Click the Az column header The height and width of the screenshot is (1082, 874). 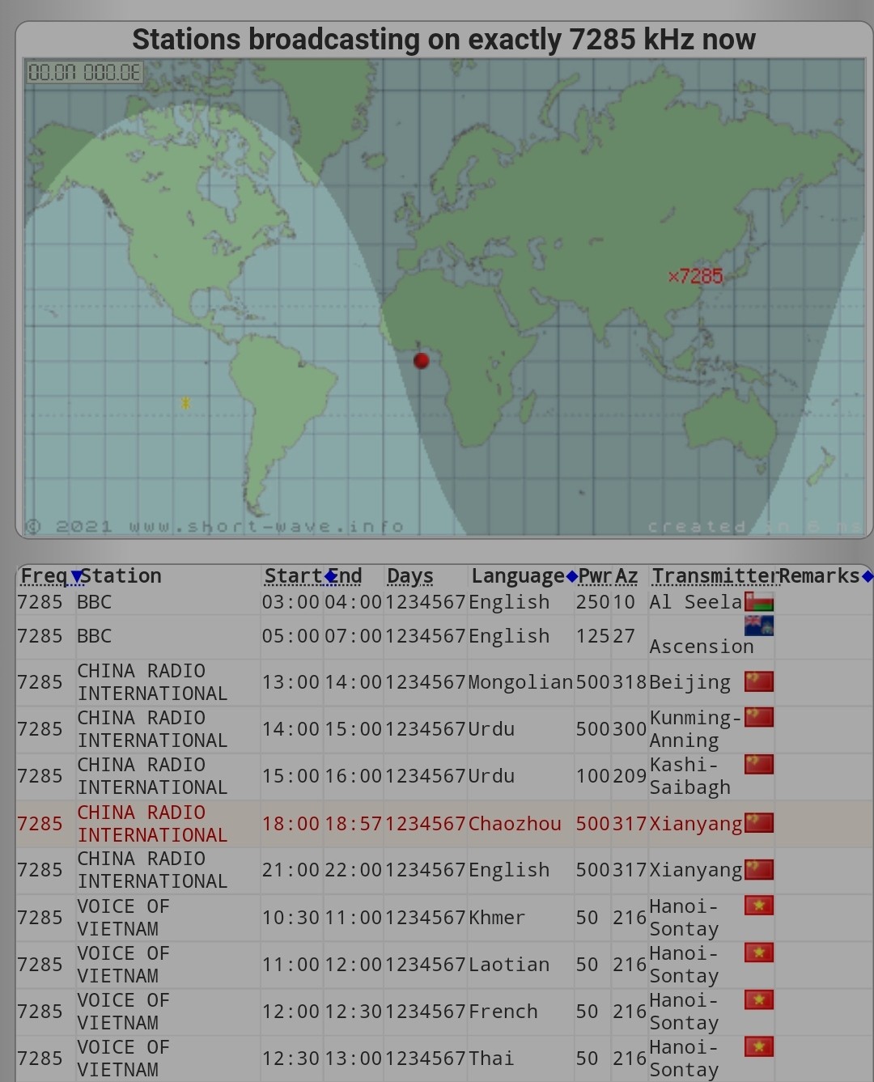[x=626, y=576]
